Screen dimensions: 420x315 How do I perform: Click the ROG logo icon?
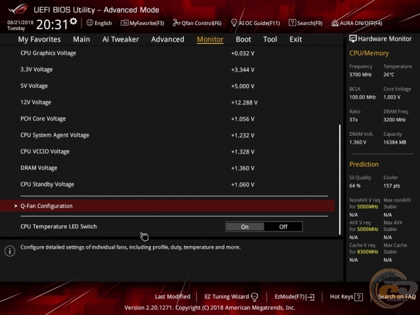18,9
